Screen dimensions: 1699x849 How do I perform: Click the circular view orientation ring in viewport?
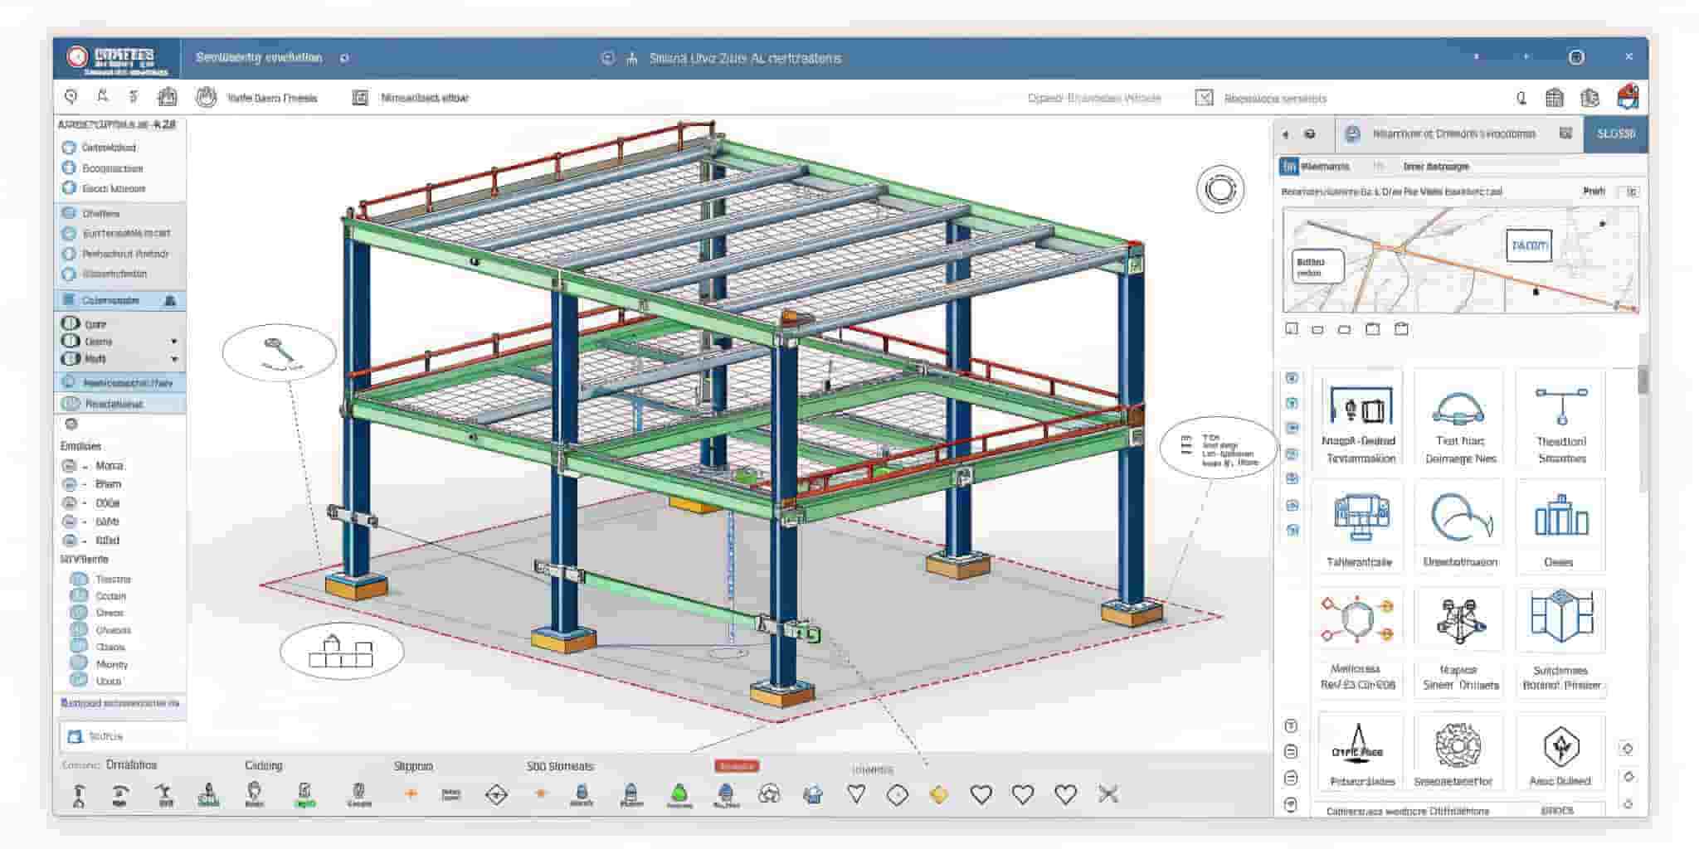(1219, 189)
